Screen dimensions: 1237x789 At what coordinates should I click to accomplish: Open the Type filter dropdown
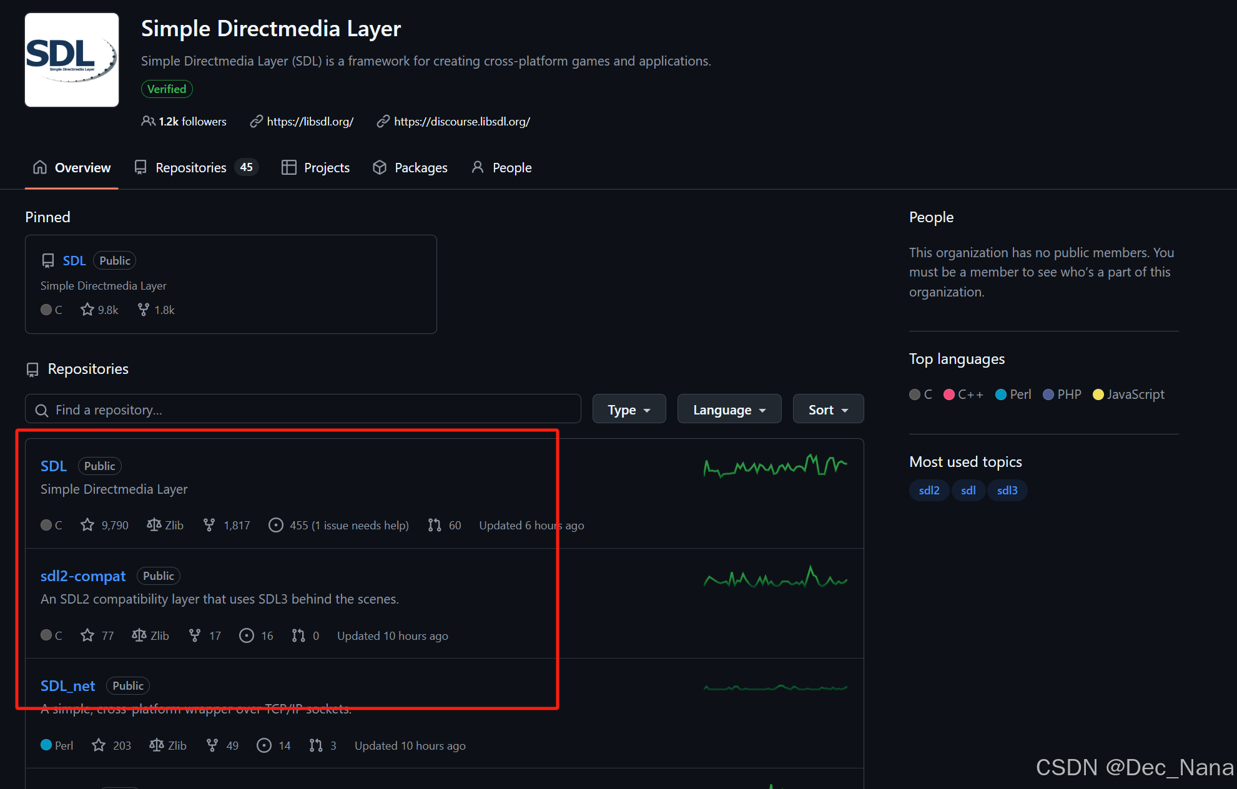coord(629,409)
